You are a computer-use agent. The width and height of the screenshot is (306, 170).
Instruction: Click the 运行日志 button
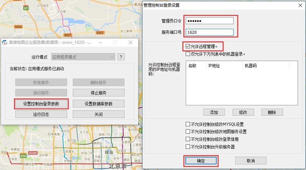(x=41, y=114)
